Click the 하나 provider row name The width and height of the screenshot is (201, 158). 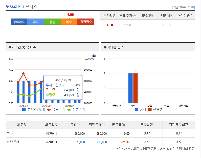tap(10, 133)
